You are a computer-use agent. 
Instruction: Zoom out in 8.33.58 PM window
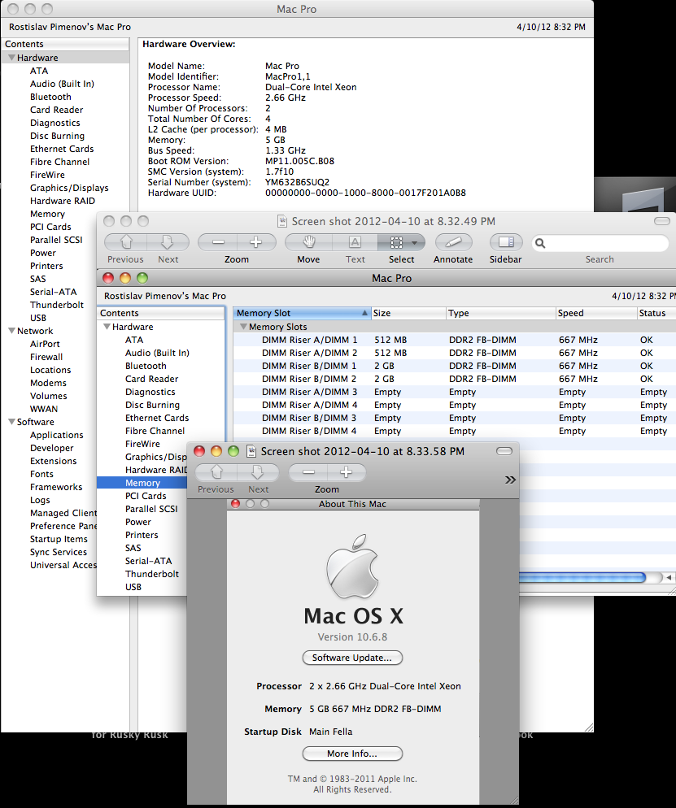[308, 472]
